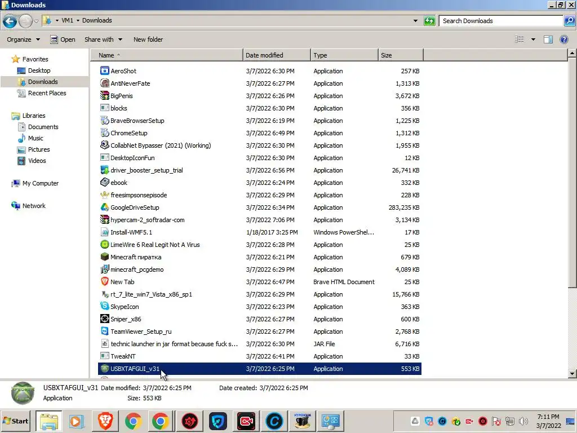
Task: Open the Organize dropdown menu
Action: (23, 39)
